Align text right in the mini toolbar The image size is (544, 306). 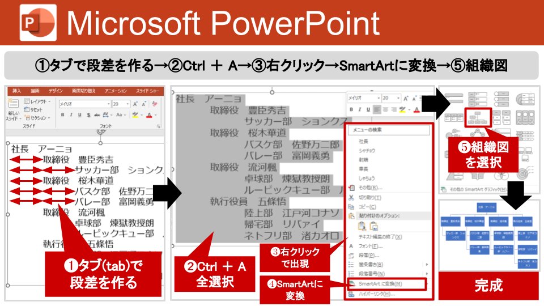[x=393, y=109]
